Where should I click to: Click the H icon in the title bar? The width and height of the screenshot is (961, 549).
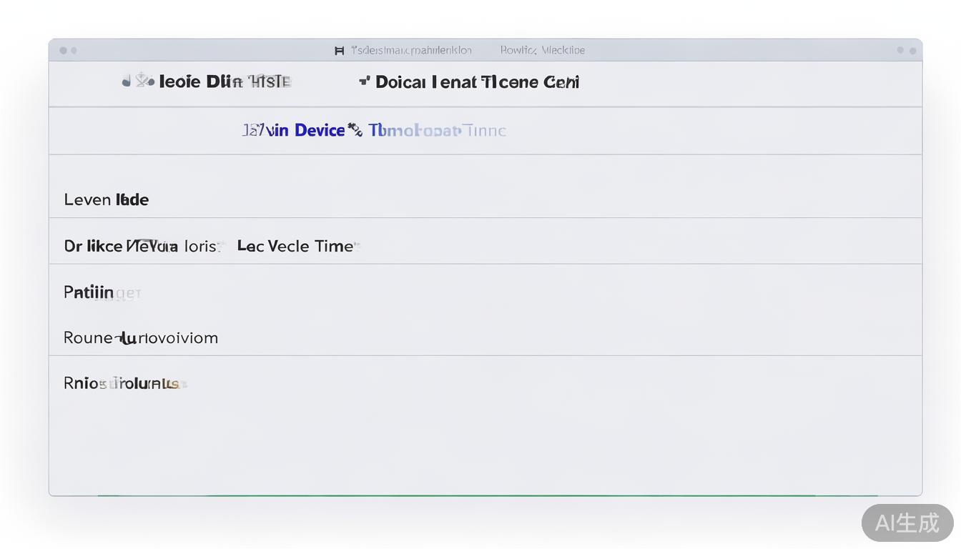pos(339,51)
